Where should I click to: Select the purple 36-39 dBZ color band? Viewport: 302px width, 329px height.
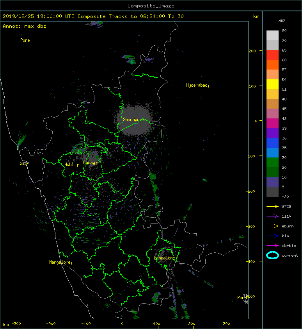click(272, 133)
